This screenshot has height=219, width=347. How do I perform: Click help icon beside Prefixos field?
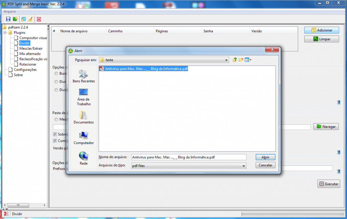click(x=339, y=171)
